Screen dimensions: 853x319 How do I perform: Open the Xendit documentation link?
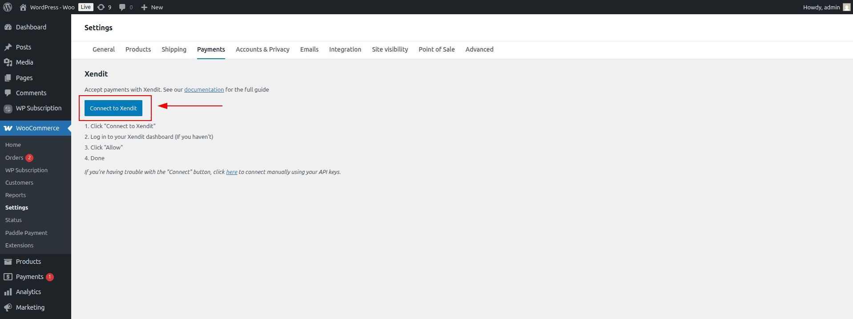pyautogui.click(x=204, y=89)
